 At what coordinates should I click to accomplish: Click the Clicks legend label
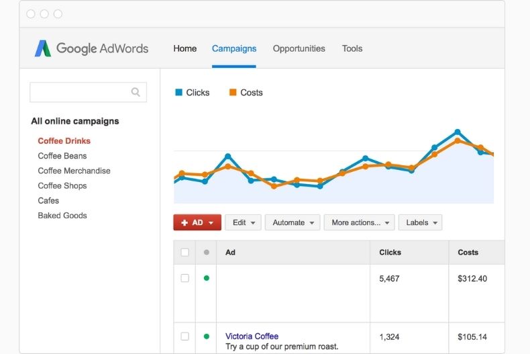[198, 93]
